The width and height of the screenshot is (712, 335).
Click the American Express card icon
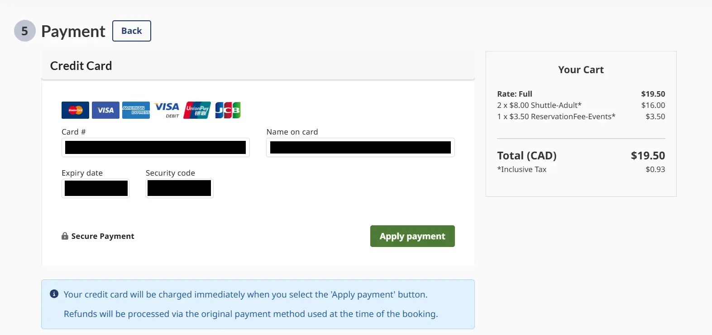(136, 110)
